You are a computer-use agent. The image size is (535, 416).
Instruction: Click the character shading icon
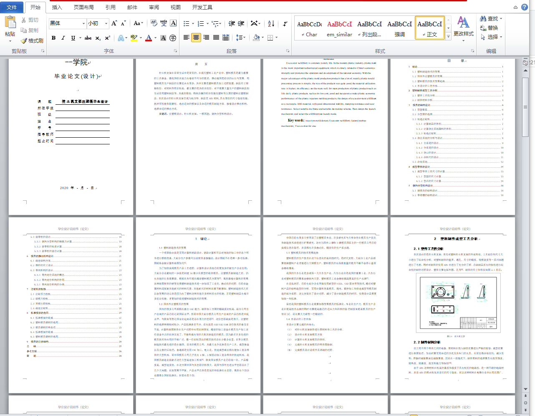click(x=163, y=38)
